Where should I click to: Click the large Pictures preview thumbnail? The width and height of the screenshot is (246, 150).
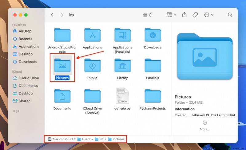tap(205, 56)
